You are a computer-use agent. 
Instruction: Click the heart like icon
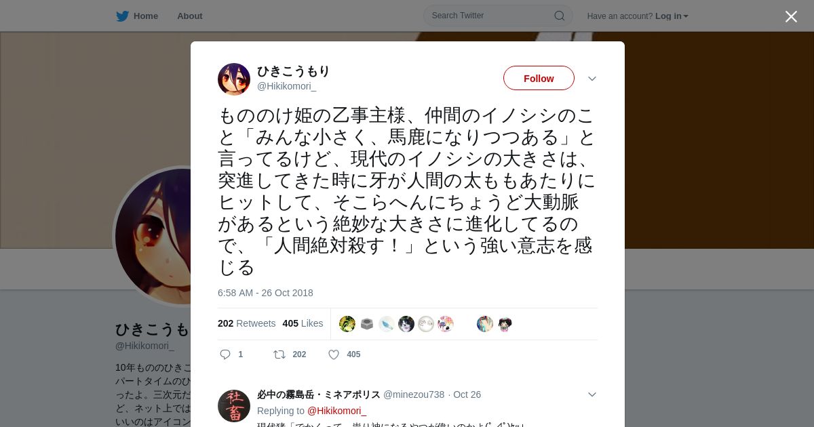334,354
